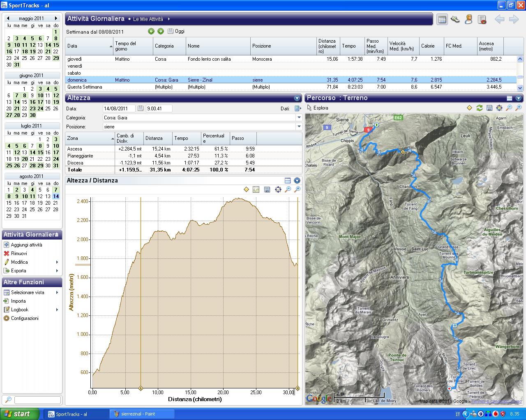
Task: Click chart selection marker 2
Action: [x=298, y=388]
